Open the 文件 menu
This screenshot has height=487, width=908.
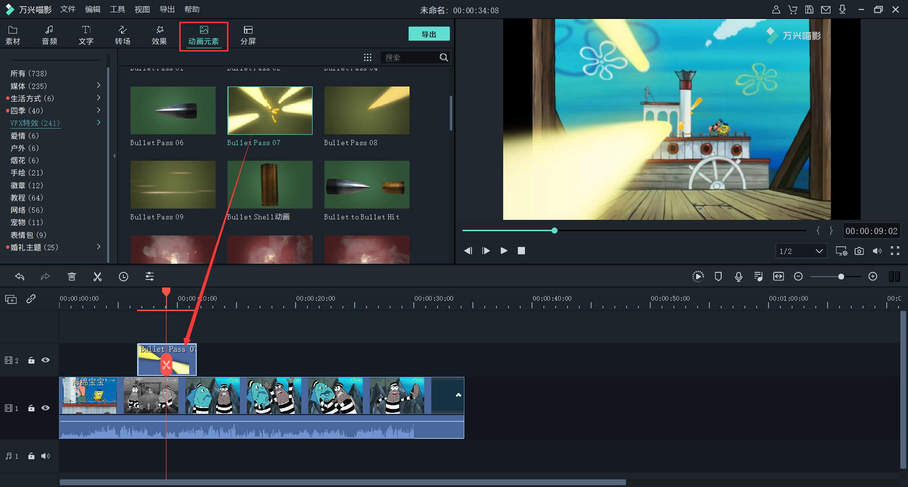[x=68, y=9]
